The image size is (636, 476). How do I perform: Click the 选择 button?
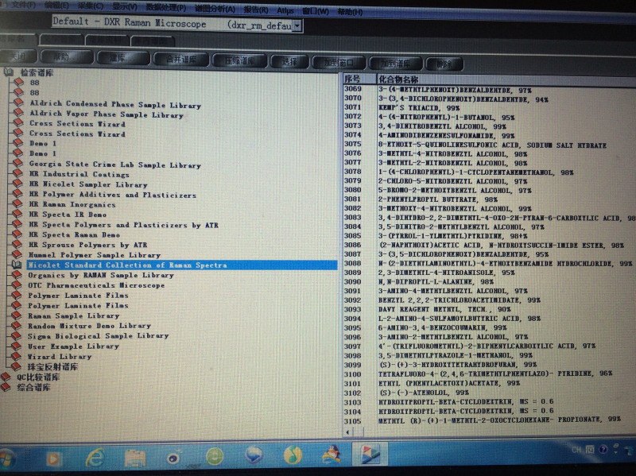[x=289, y=62]
